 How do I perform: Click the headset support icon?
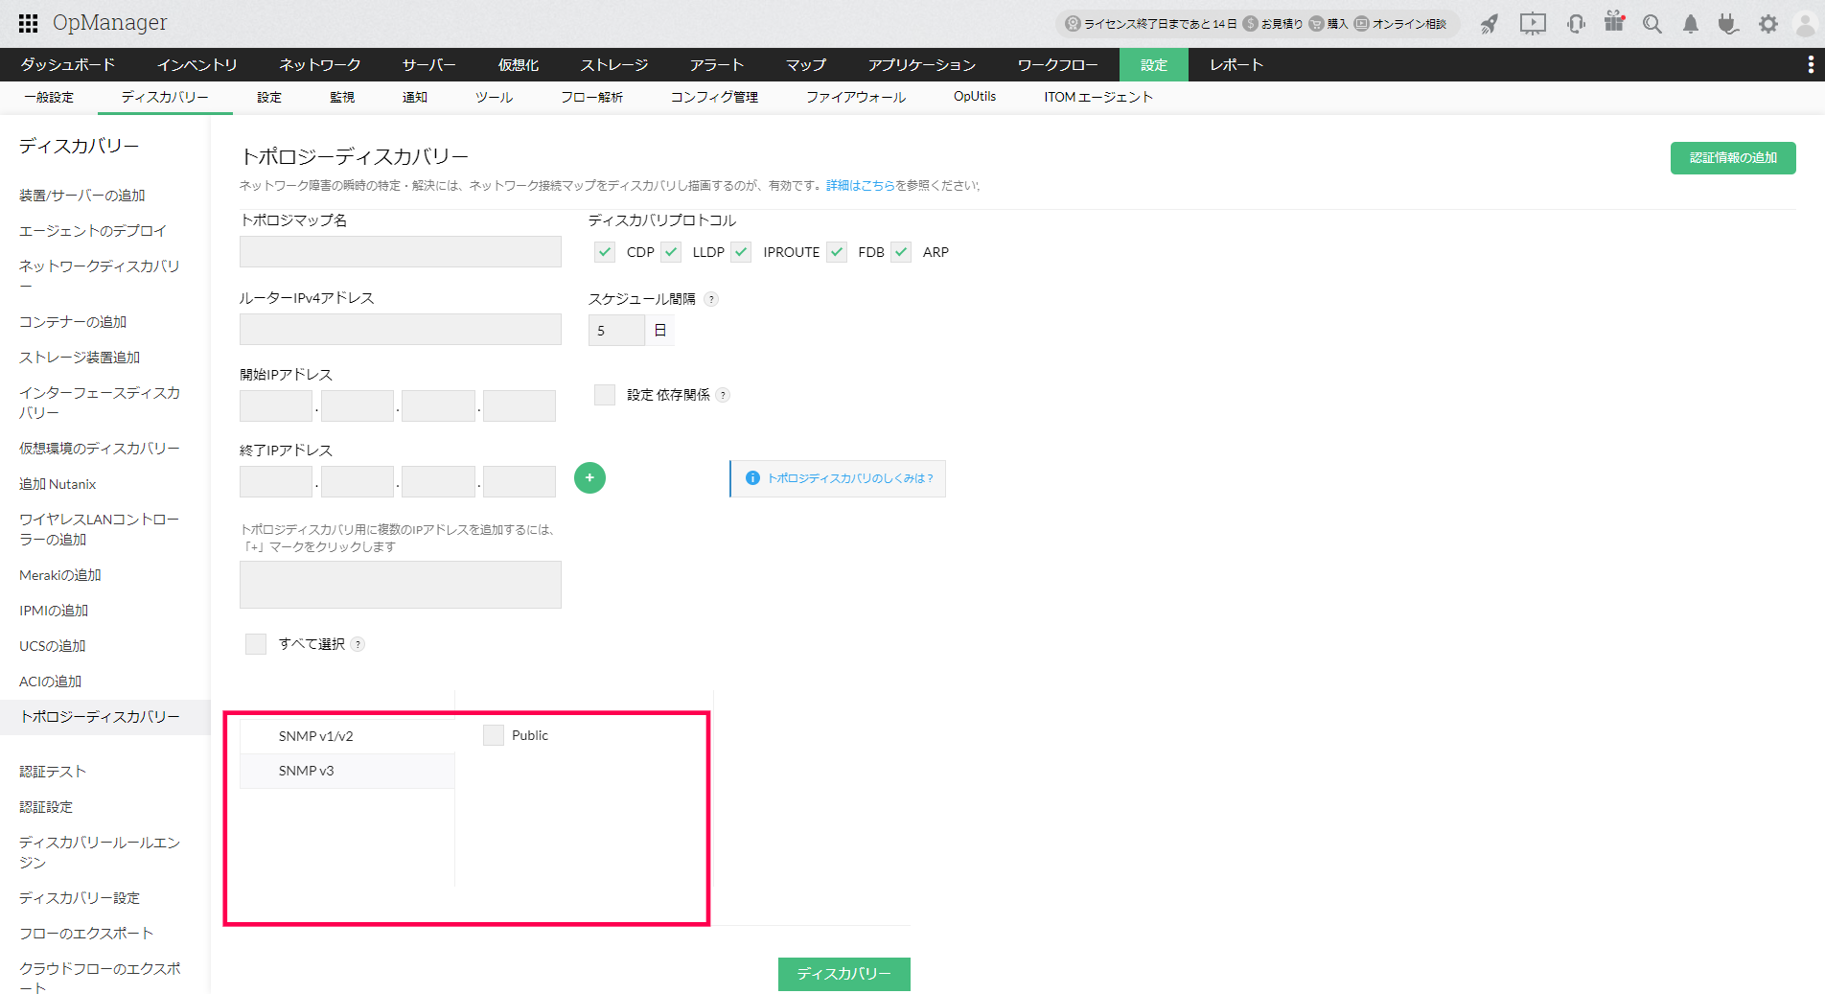[1576, 24]
